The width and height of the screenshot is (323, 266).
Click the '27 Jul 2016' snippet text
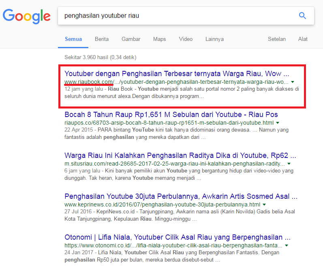coord(78,212)
